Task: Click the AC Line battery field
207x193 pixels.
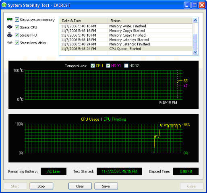Action: pos(54,171)
